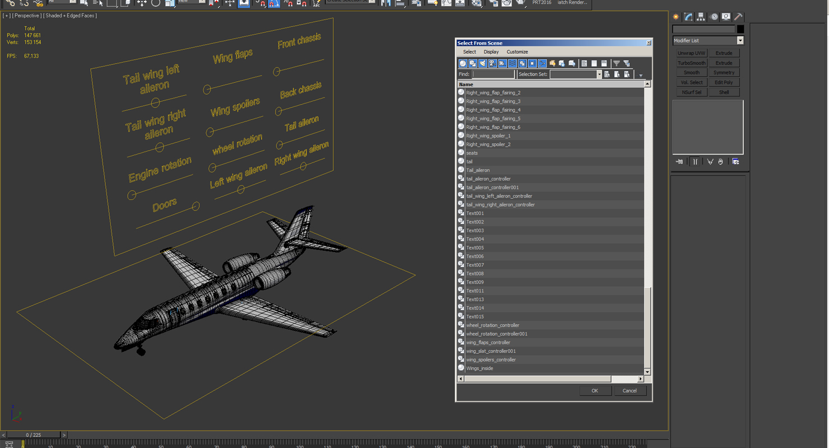Viewport: 829px width, 448px height.
Task: Open the Display command panel tab
Action: 726,17
